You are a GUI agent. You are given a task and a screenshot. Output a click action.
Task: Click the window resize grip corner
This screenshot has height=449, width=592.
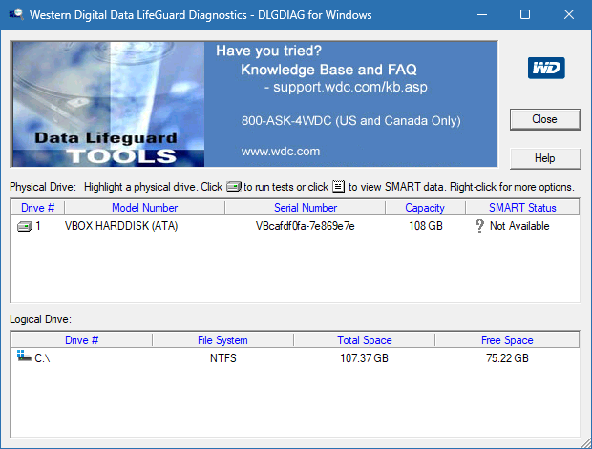586,443
